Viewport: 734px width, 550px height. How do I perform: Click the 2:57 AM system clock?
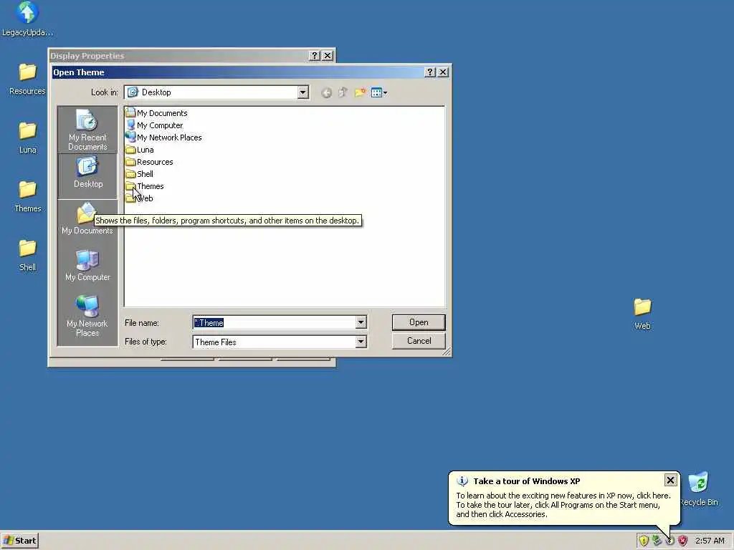(x=710, y=541)
